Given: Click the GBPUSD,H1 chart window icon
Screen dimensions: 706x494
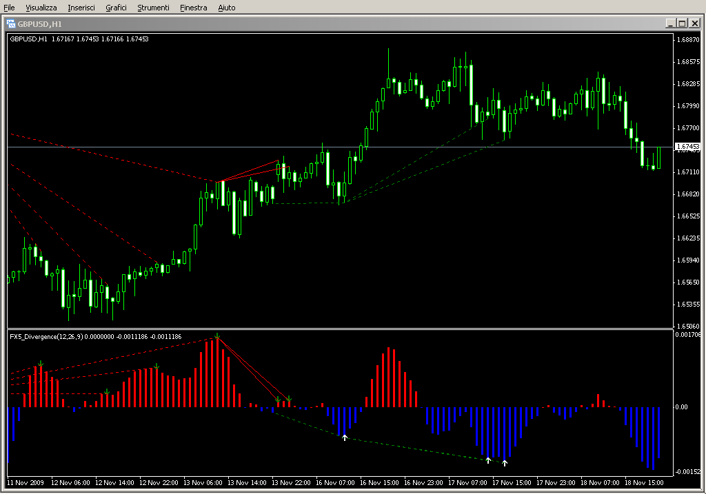Looking at the screenshot, I should coord(11,23).
